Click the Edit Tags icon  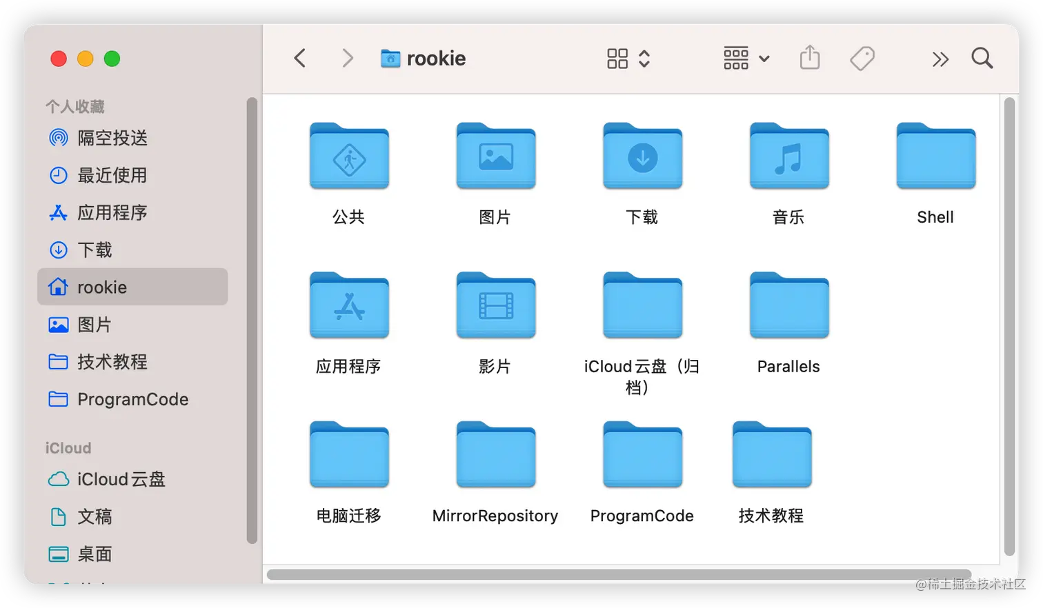tap(862, 59)
